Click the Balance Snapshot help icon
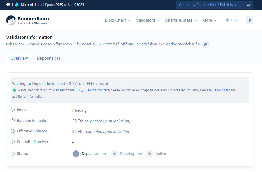The width and height of the screenshot is (262, 172). coord(13,121)
